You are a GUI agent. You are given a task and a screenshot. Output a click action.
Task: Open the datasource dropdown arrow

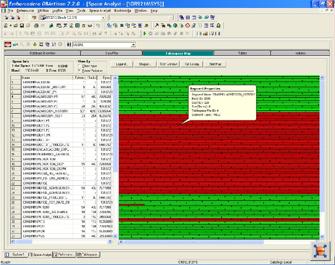(x=104, y=18)
